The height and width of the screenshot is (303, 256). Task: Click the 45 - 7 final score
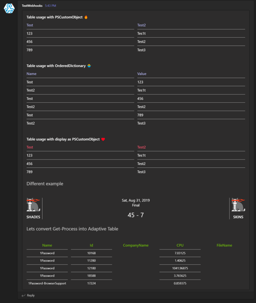click(136, 215)
